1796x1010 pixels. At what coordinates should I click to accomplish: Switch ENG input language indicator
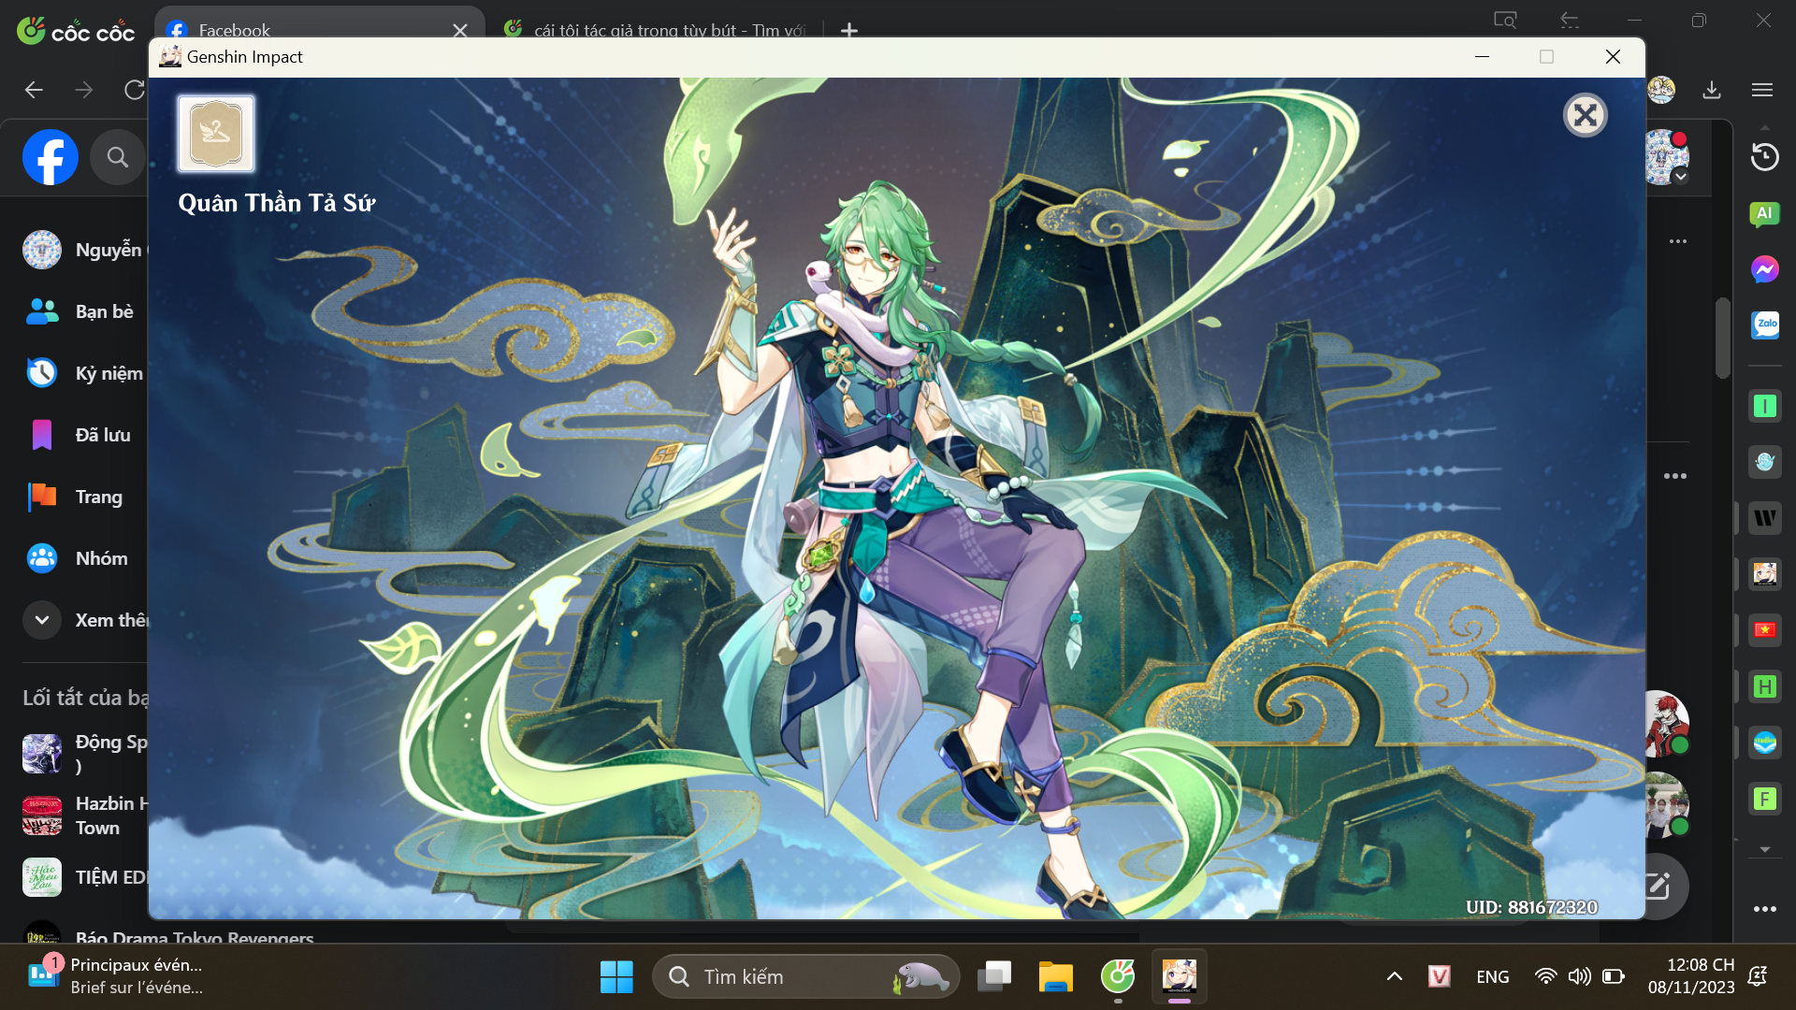pyautogui.click(x=1492, y=976)
